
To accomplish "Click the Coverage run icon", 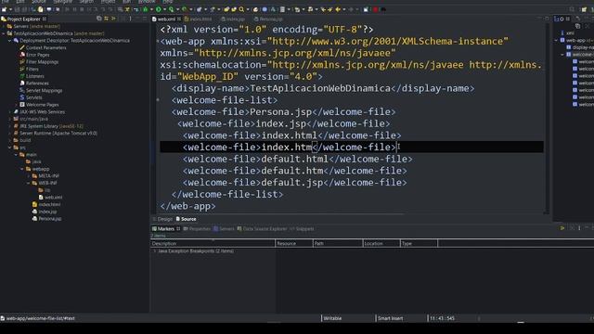I will [x=171, y=9].
